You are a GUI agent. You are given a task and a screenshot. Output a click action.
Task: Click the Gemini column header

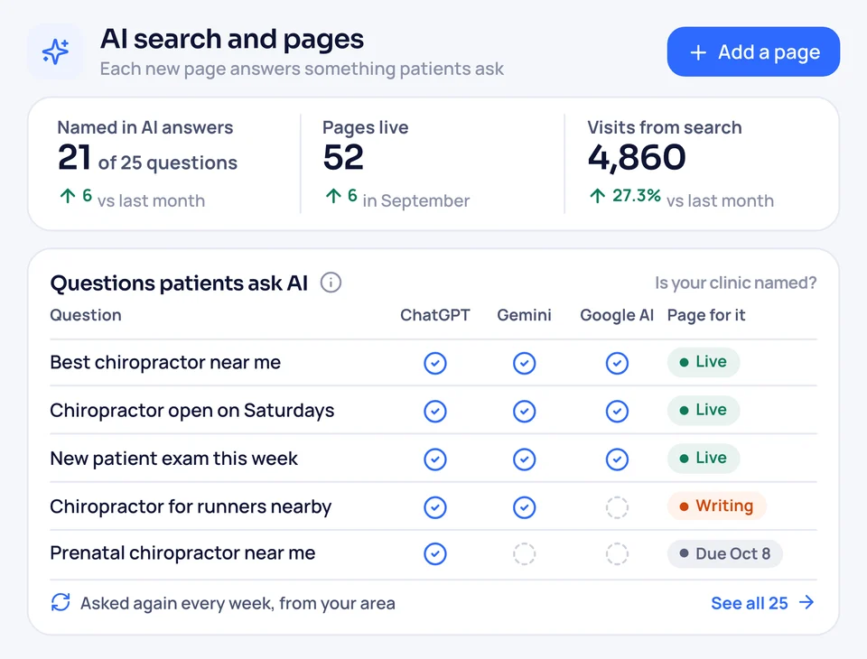coord(524,315)
